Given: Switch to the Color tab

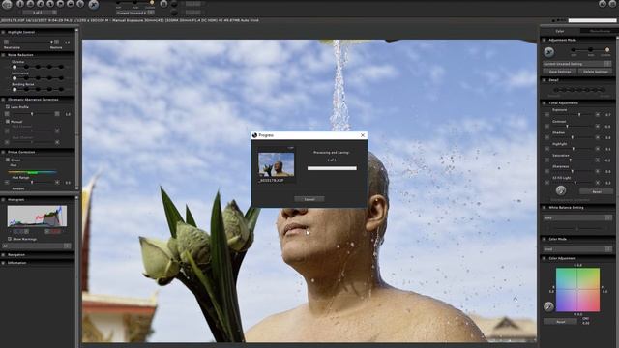Looking at the screenshot, I should [560, 31].
